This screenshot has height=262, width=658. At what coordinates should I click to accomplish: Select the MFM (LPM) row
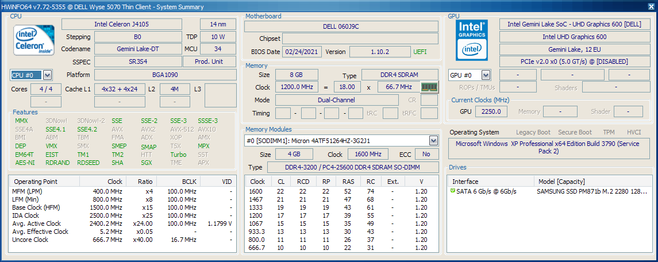(122, 191)
